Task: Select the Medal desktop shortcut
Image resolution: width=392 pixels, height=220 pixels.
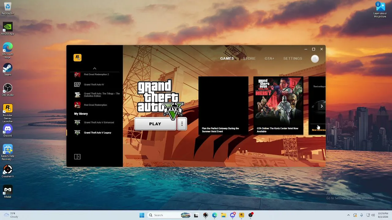Action: tap(8, 192)
